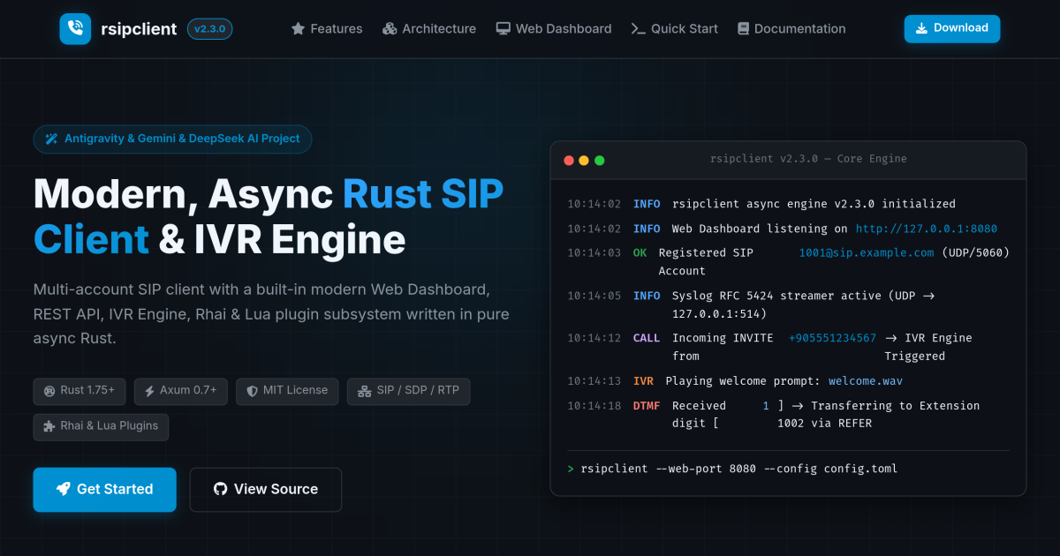The image size is (1060, 556).
Task: Click the monitor icon beside Web Dashboard
Action: coord(503,29)
